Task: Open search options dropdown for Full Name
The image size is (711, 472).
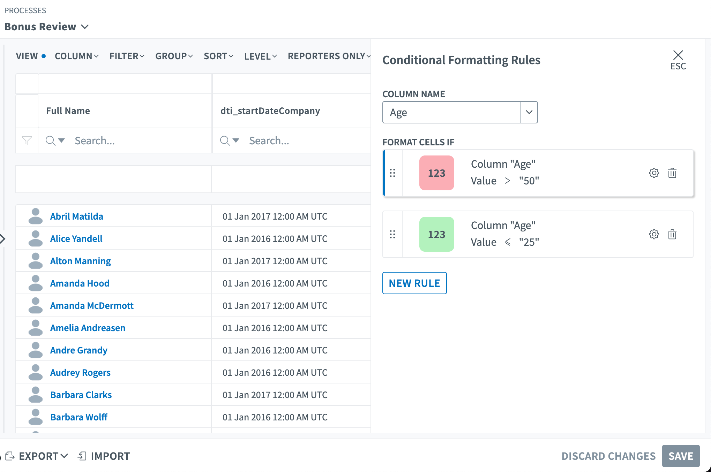Action: [61, 140]
